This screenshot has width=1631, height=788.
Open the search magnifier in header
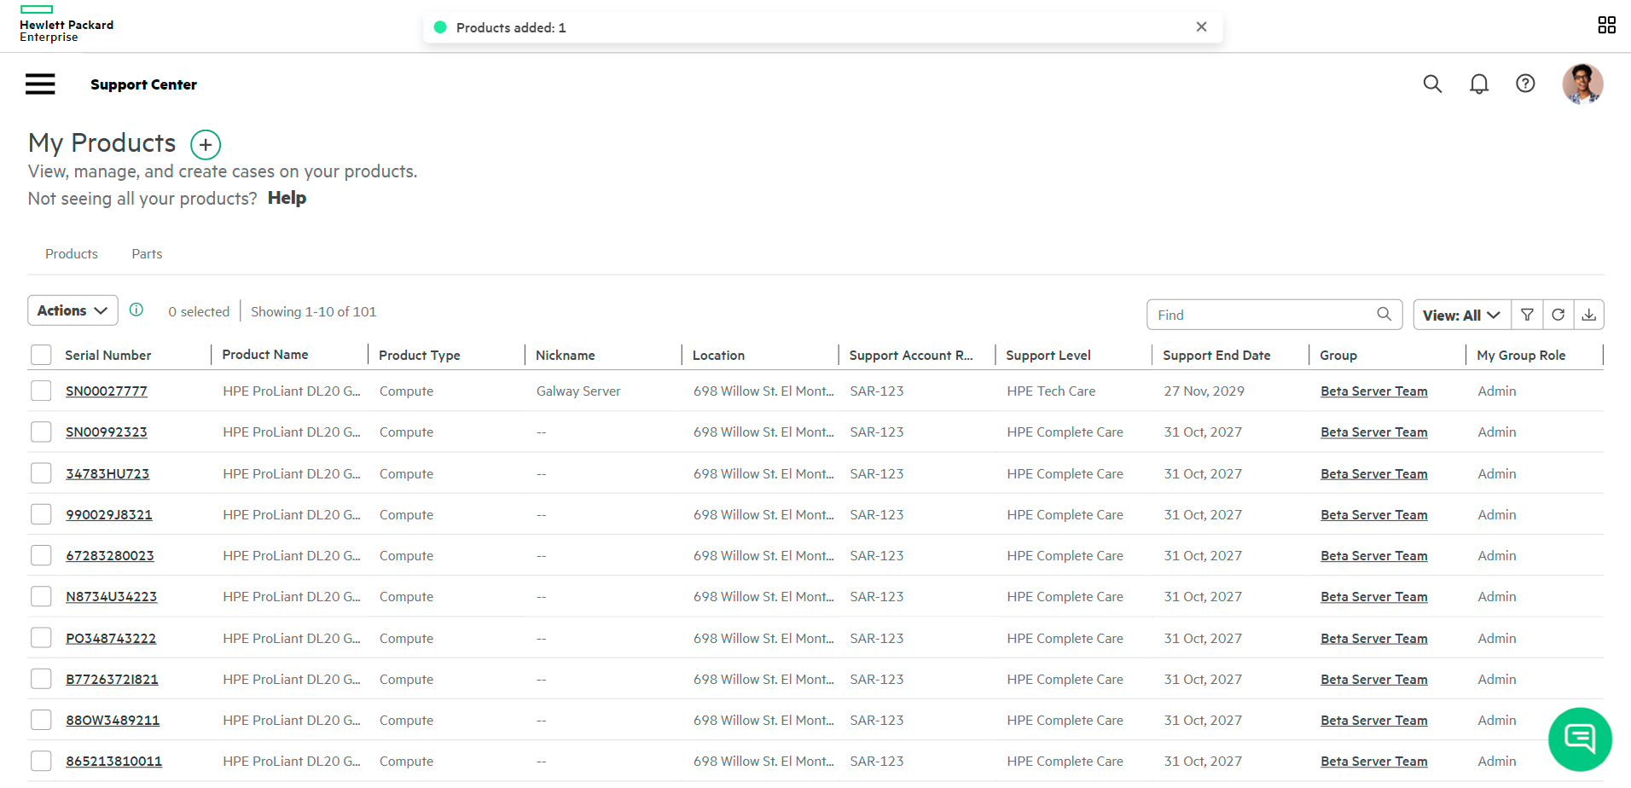(1432, 84)
